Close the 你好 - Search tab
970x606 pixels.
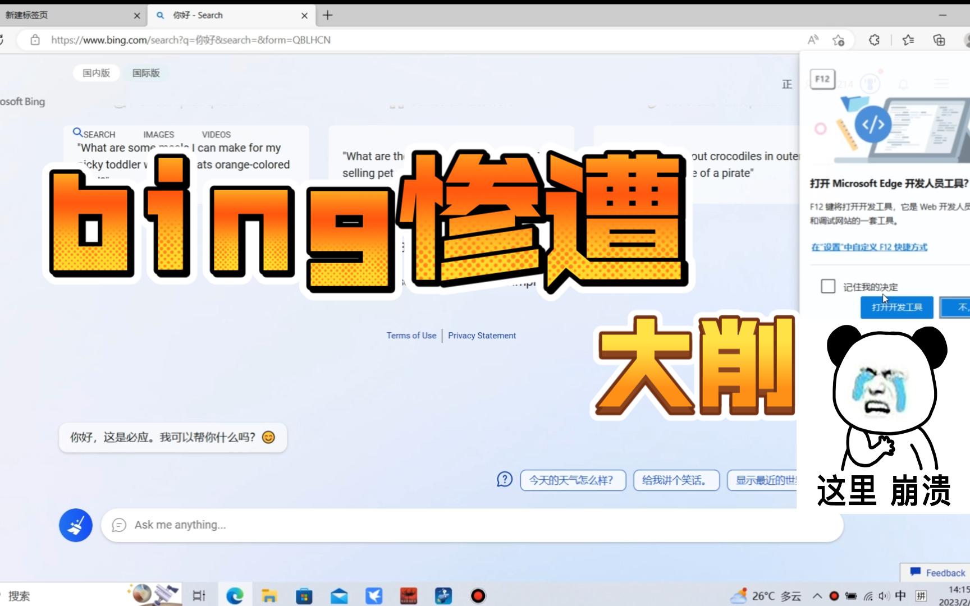pos(304,16)
